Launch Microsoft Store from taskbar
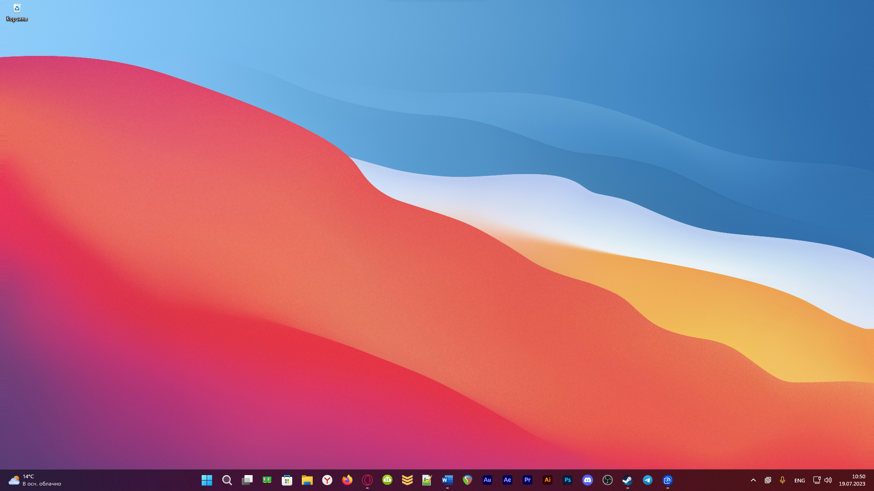The image size is (874, 491). [x=287, y=480]
